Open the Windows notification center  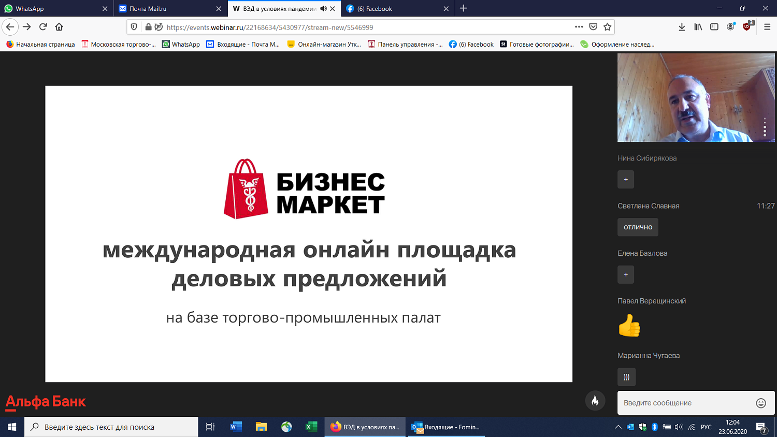point(761,427)
